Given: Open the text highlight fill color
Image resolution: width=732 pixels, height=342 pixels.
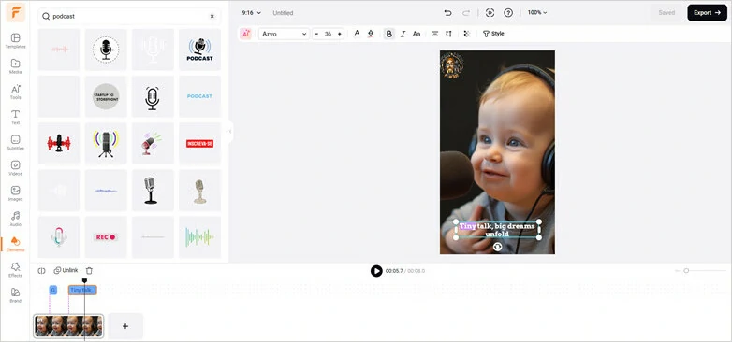Looking at the screenshot, I should point(371,33).
